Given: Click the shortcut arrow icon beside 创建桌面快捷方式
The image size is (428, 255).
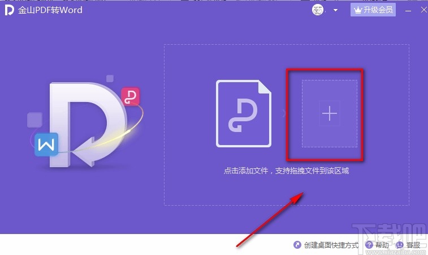Looking at the screenshot, I should click(x=297, y=245).
